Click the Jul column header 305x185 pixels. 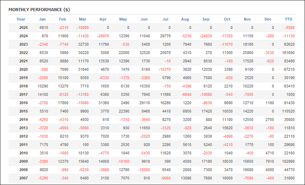(165, 19)
